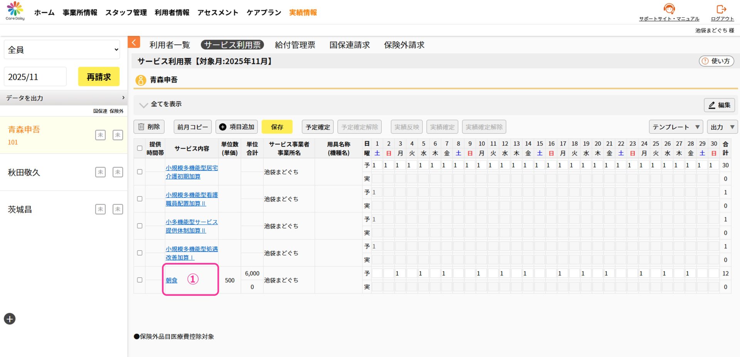The height and width of the screenshot is (357, 740).
Task: Check the 朝食 row checkbox
Action: click(140, 280)
